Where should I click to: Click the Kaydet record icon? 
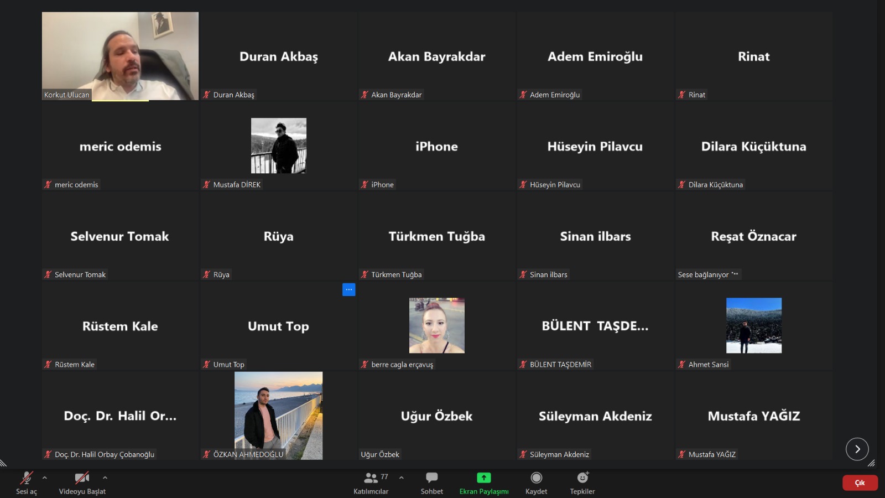click(536, 478)
